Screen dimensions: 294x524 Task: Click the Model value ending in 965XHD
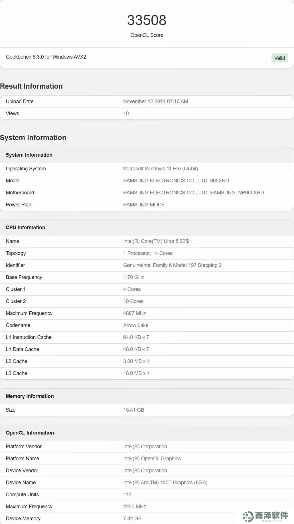click(176, 181)
